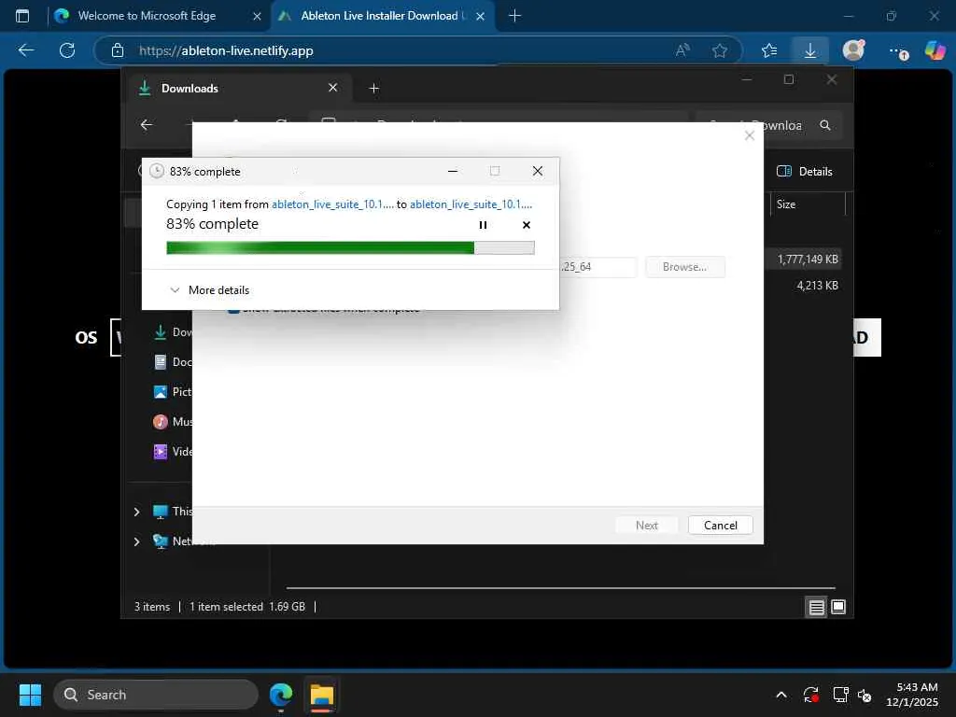Expand the Network tree node
The width and height of the screenshot is (956, 717).
[x=136, y=541]
